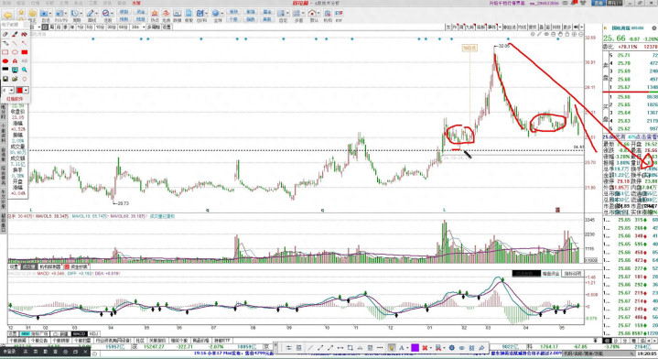Toggle the 30分 period button

pyautogui.click(x=112, y=27)
